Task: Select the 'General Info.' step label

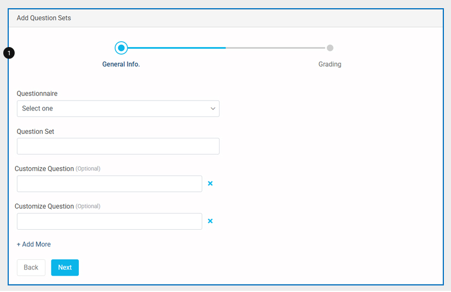Action: 121,65
